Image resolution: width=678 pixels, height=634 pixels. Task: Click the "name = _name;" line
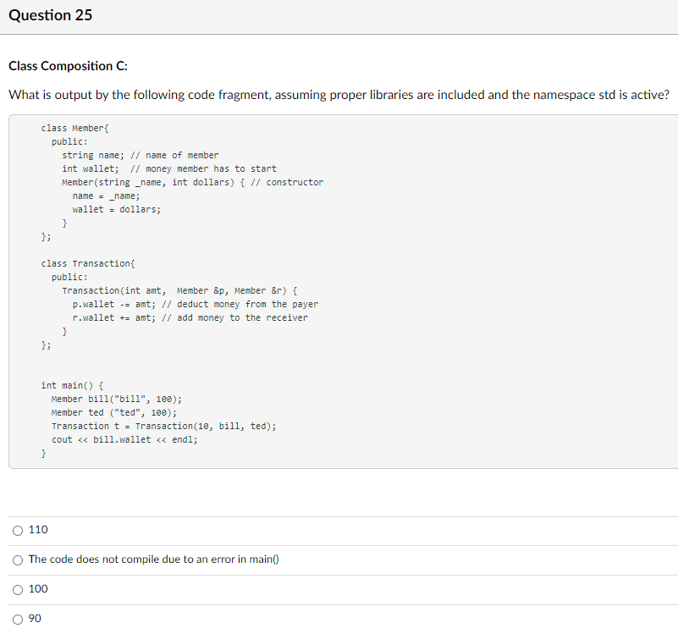point(107,196)
